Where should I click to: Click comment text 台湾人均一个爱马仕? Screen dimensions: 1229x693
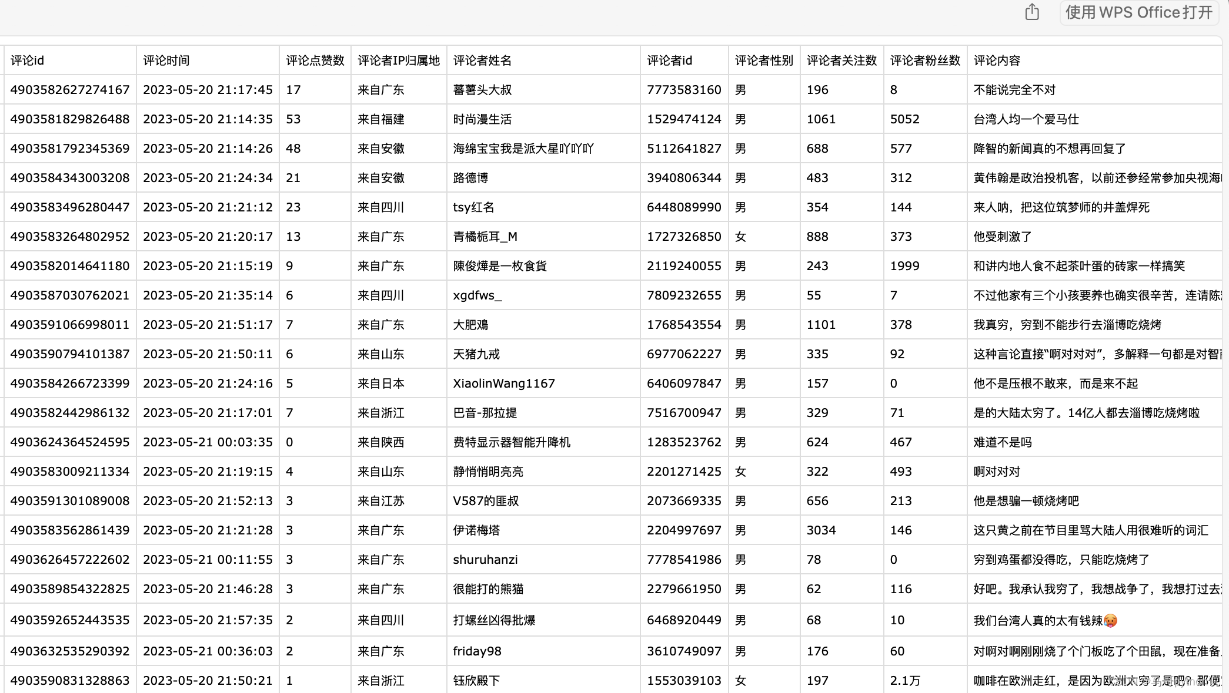pyautogui.click(x=1026, y=119)
